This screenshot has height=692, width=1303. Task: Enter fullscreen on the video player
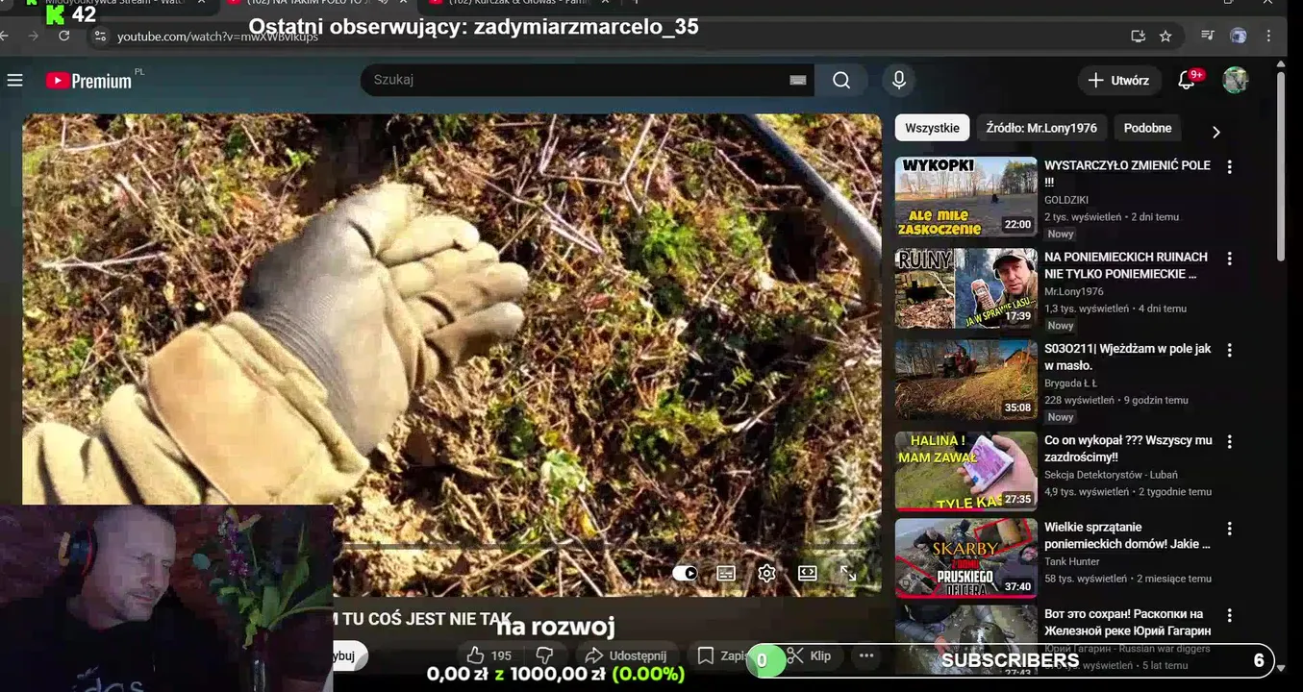point(848,573)
